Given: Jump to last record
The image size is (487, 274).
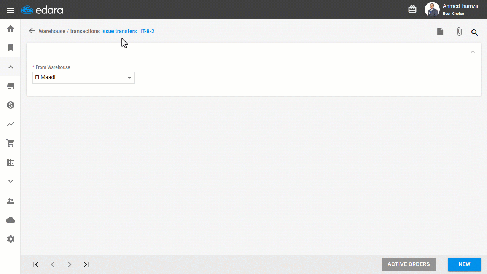Looking at the screenshot, I should coord(87,264).
